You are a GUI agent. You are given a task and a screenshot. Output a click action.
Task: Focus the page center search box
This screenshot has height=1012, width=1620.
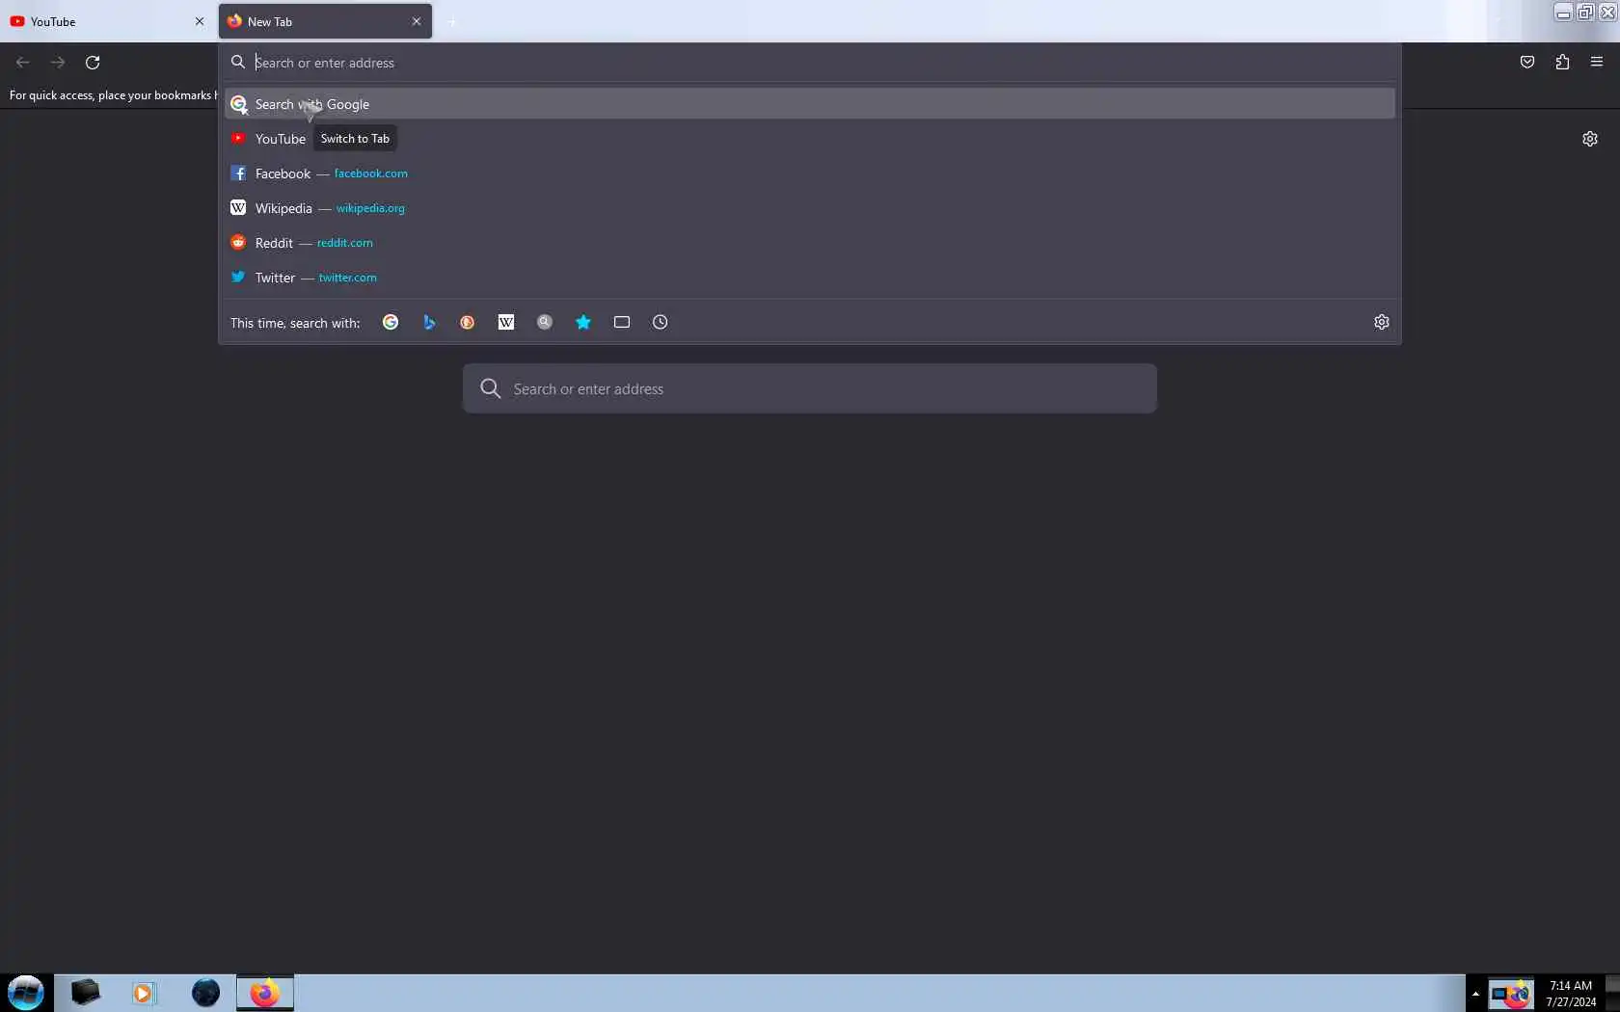click(810, 388)
